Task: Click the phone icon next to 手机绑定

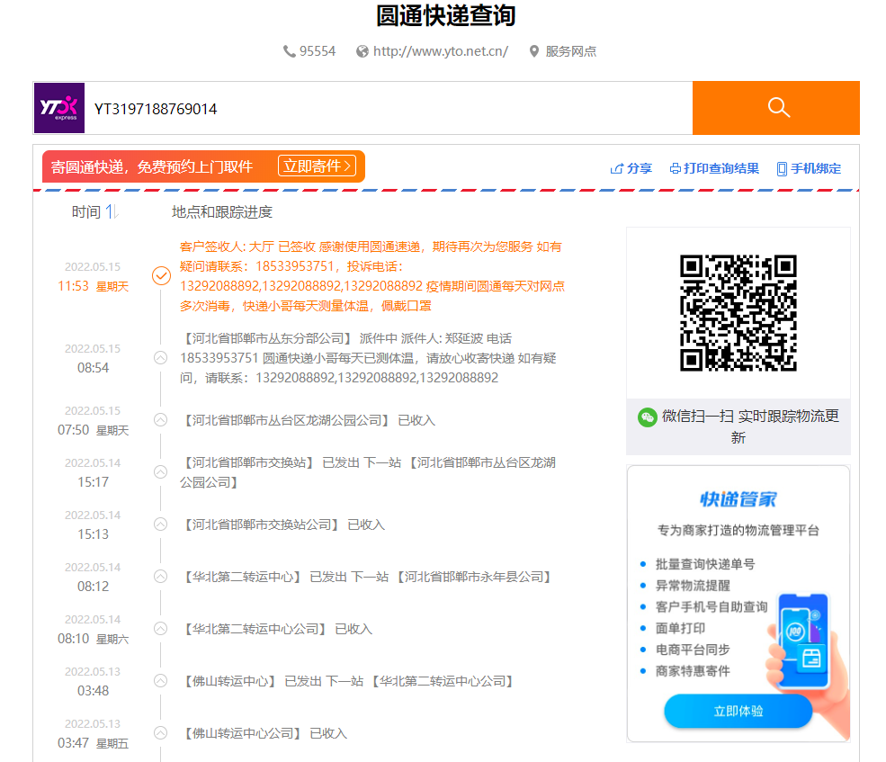Action: pyautogui.click(x=782, y=169)
